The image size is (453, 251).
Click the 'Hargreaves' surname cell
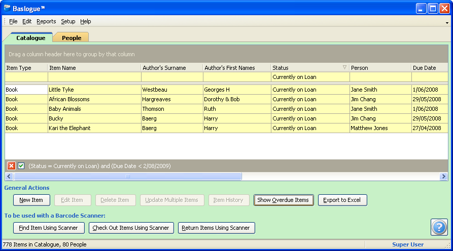pos(172,99)
